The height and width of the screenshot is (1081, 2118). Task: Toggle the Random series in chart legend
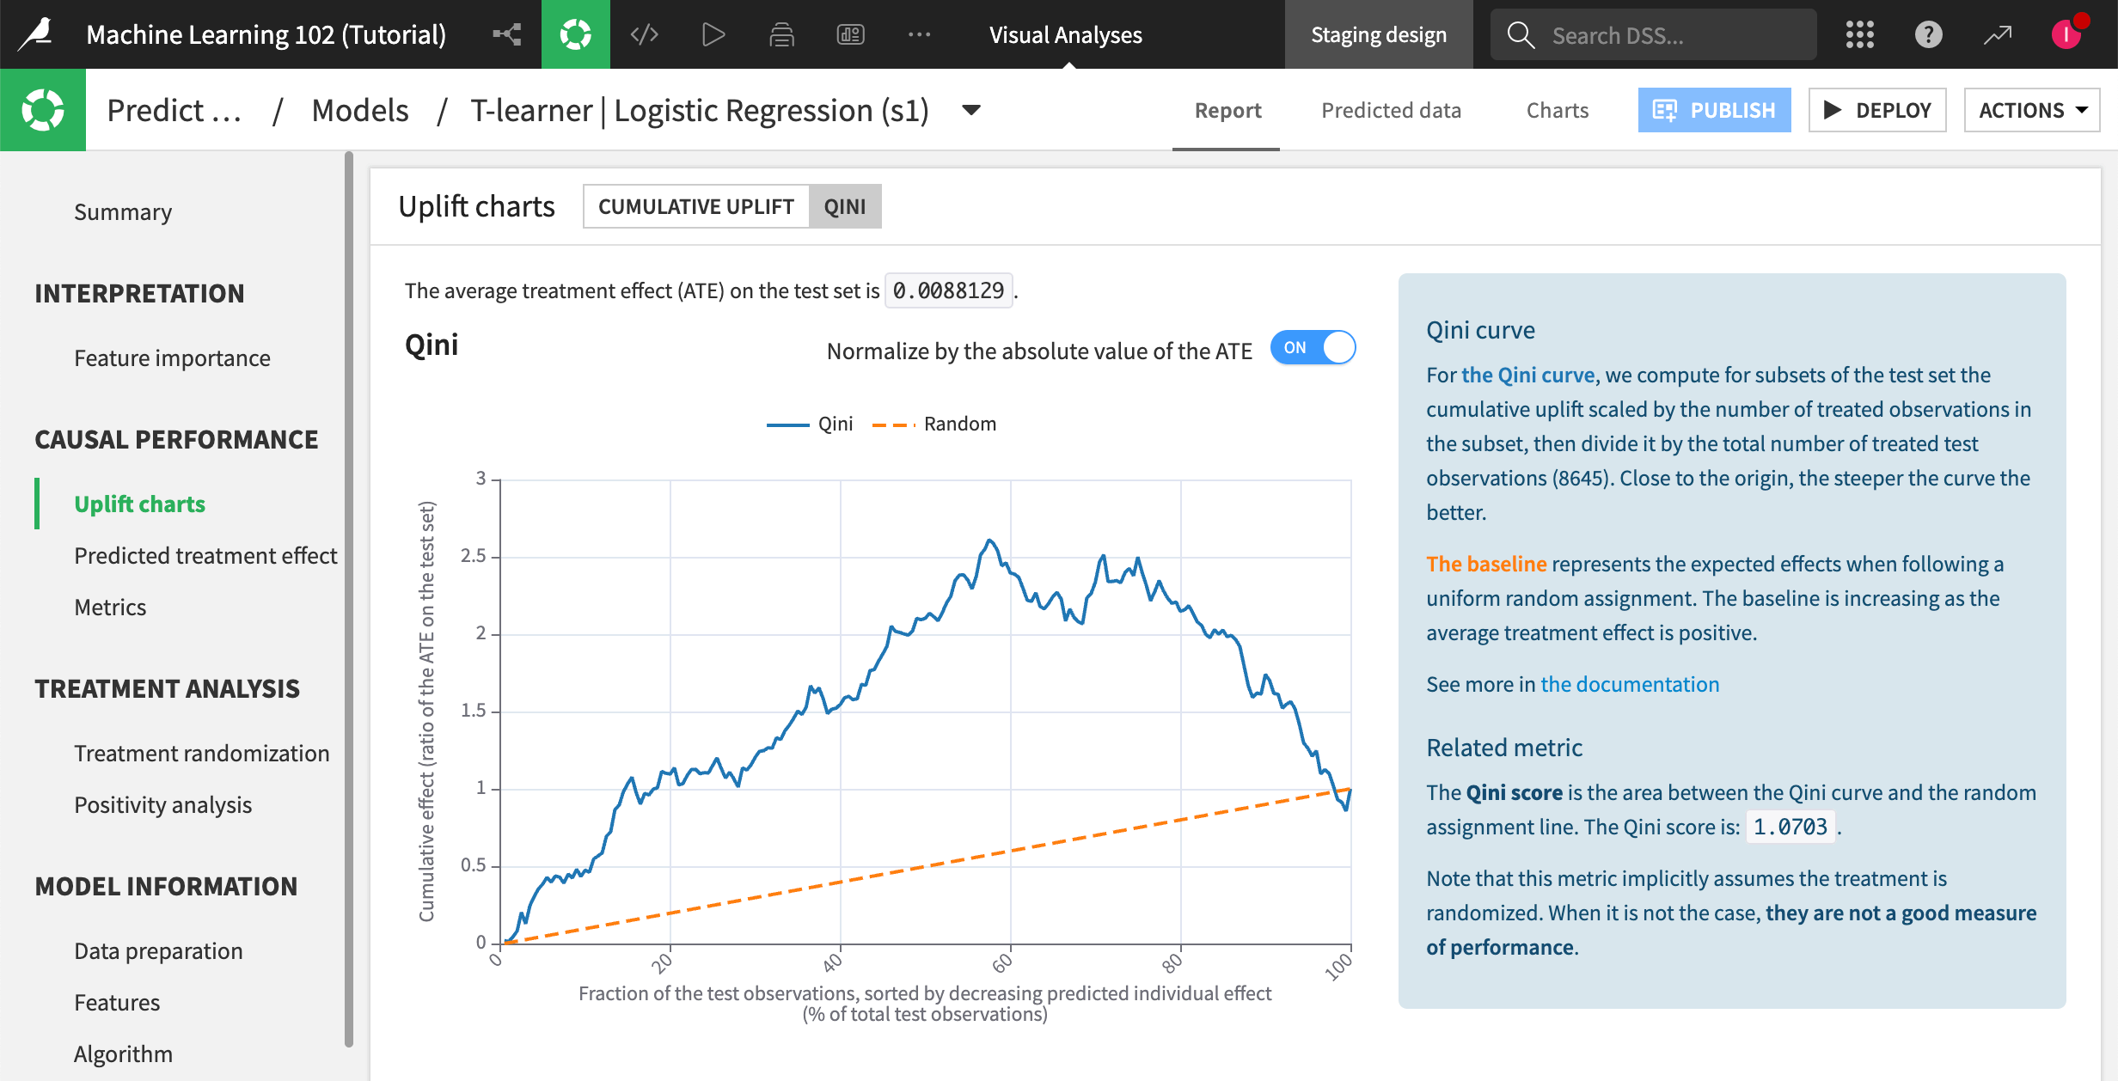(934, 424)
